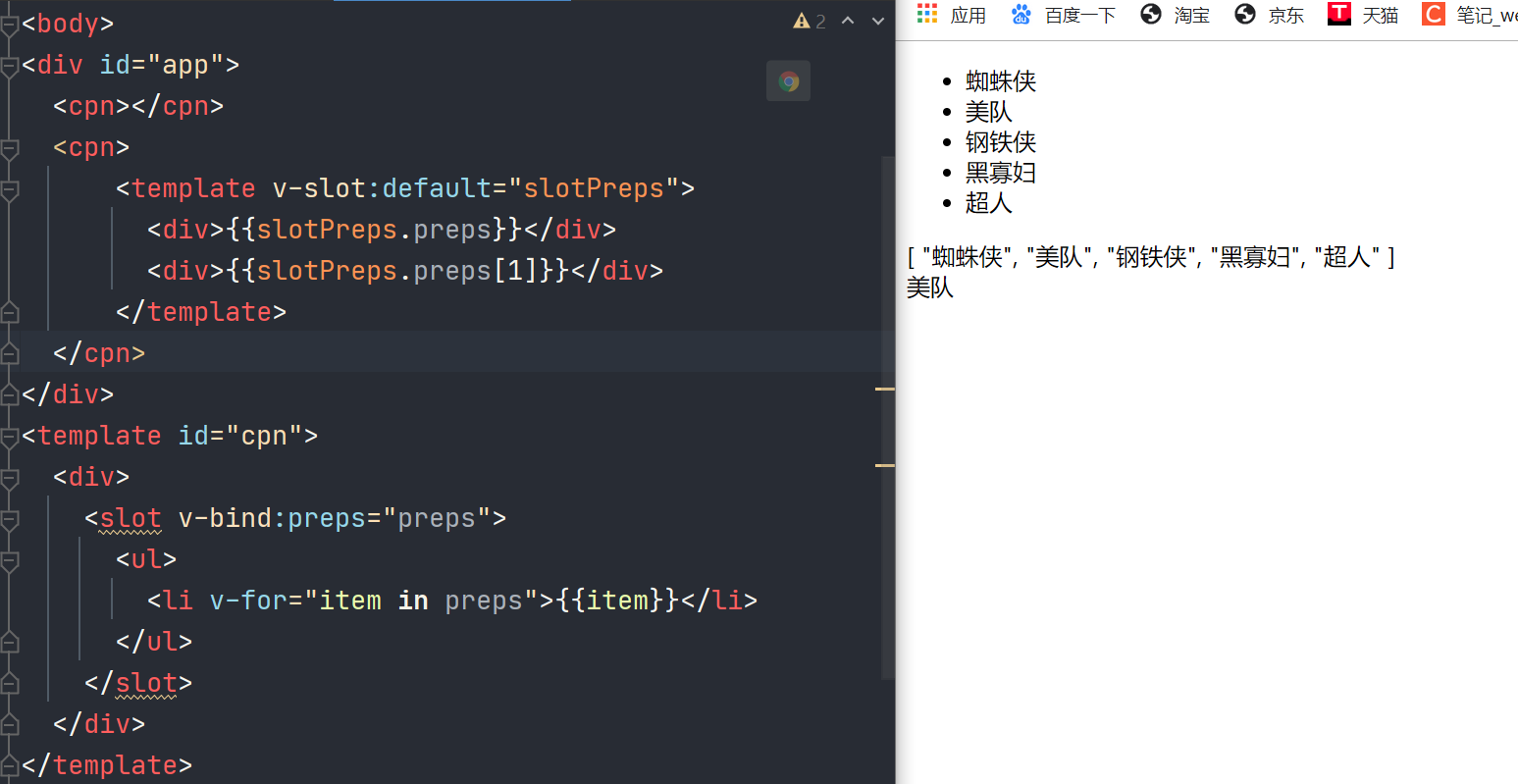Click the warning indicator showing 2 problems

[810, 21]
